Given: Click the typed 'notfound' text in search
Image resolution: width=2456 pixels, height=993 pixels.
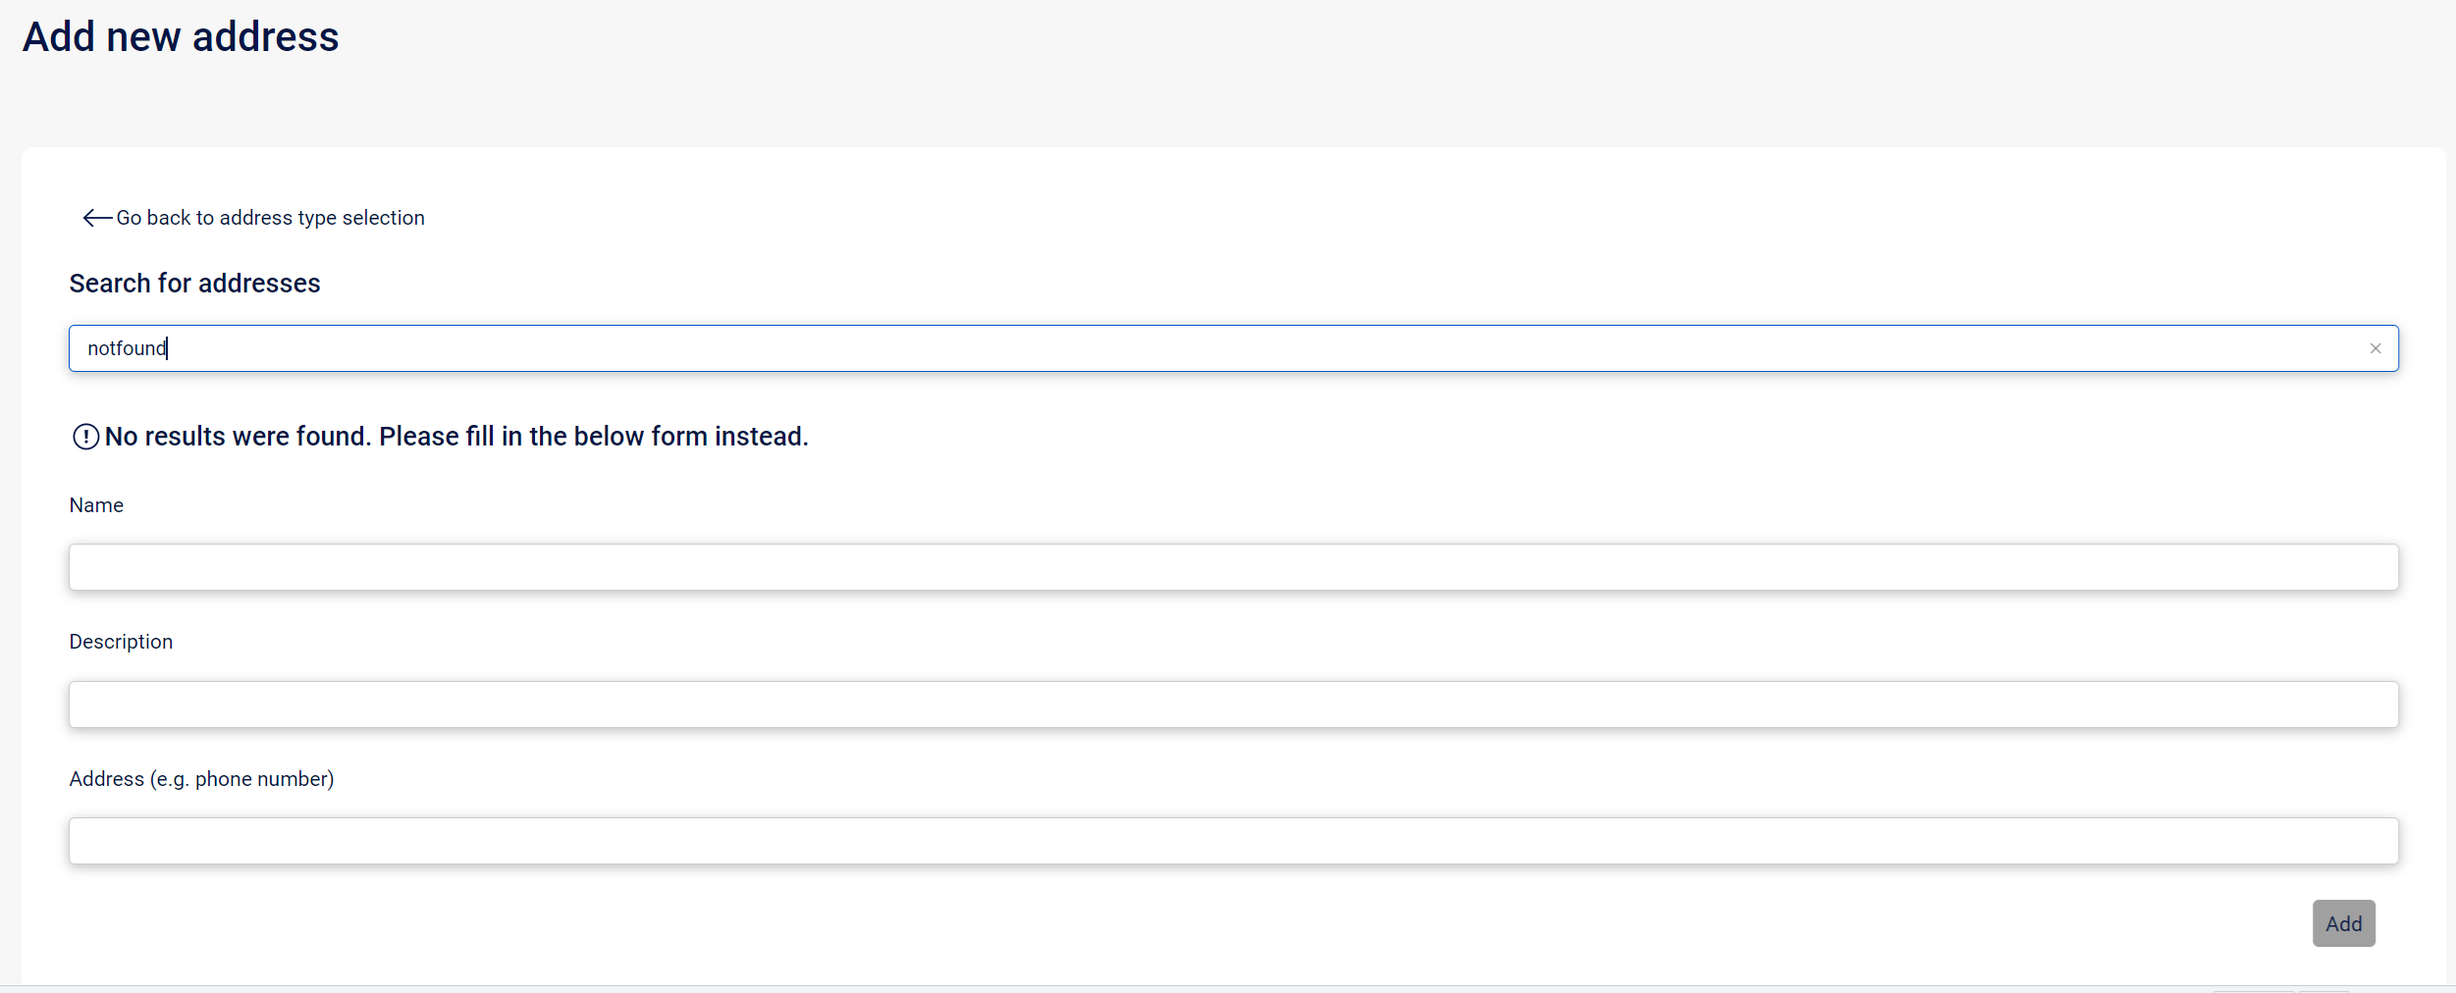Looking at the screenshot, I should (127, 348).
